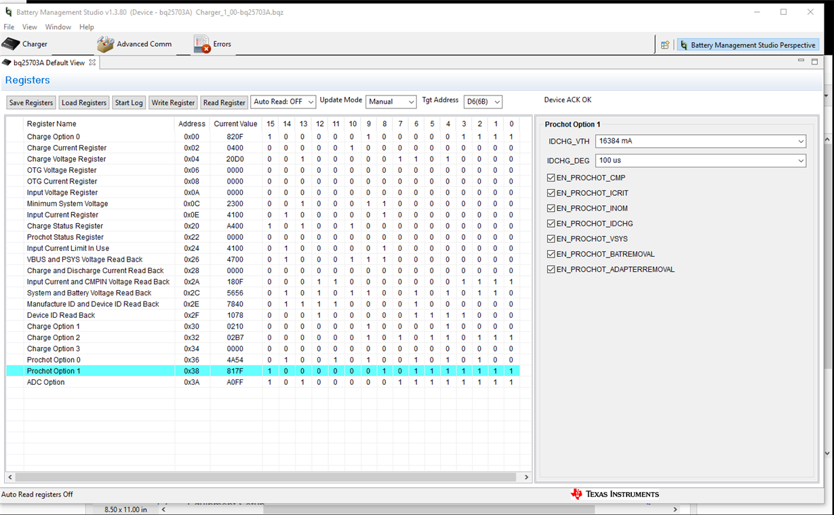Screen dimensions: 834x515
Task: Select Battery Management Studio Perspective button
Action: pos(748,45)
